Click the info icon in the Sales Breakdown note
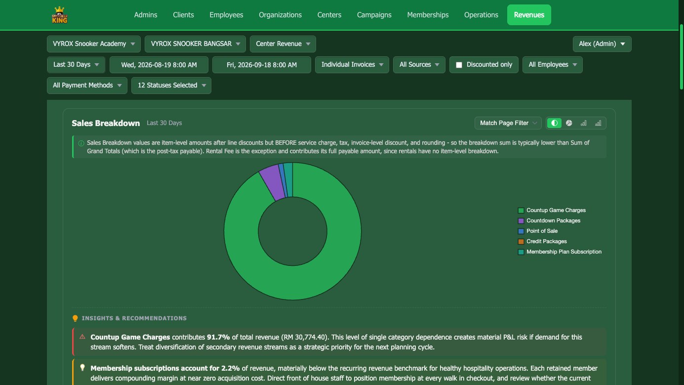This screenshot has height=385, width=684. pos(81,143)
